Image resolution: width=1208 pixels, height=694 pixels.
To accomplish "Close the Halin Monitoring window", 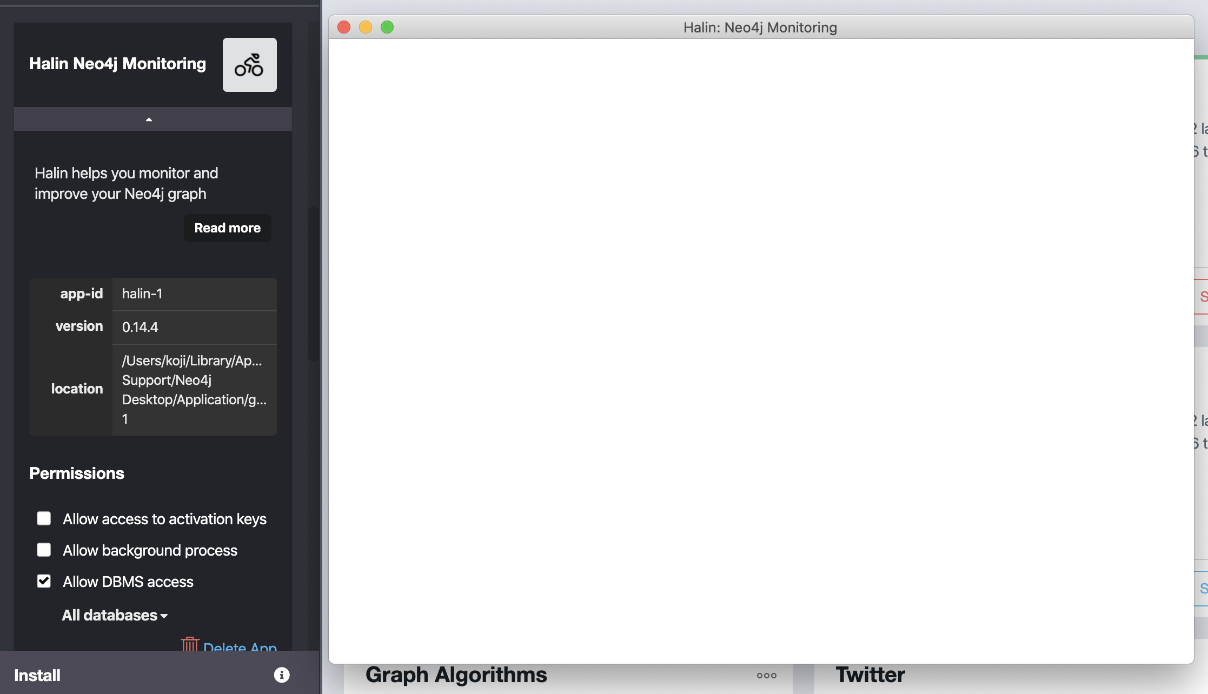I will pos(344,27).
